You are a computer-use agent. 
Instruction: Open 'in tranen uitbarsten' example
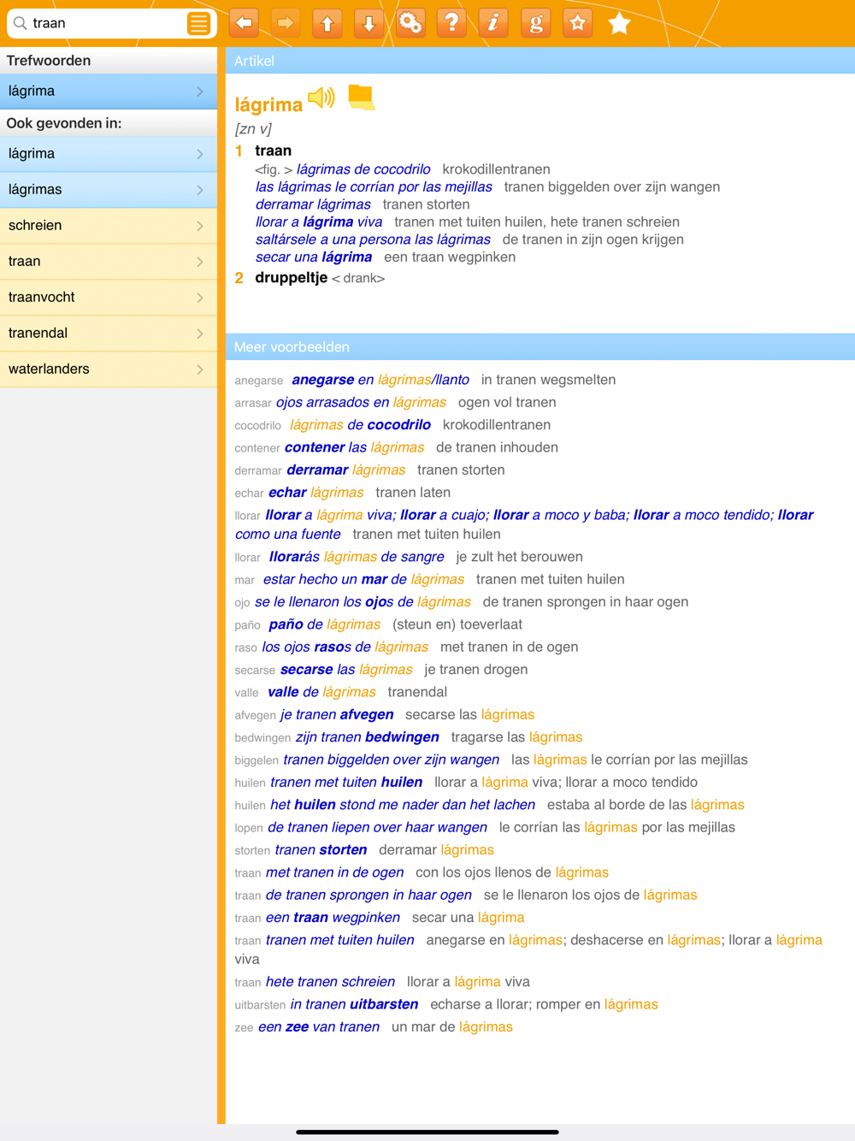tap(354, 1004)
